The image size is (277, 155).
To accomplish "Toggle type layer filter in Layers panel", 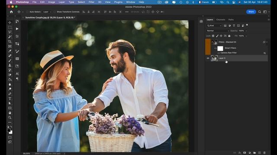I will (234, 26).
